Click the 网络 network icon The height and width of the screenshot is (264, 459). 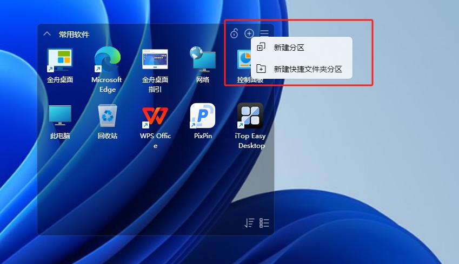click(x=203, y=59)
